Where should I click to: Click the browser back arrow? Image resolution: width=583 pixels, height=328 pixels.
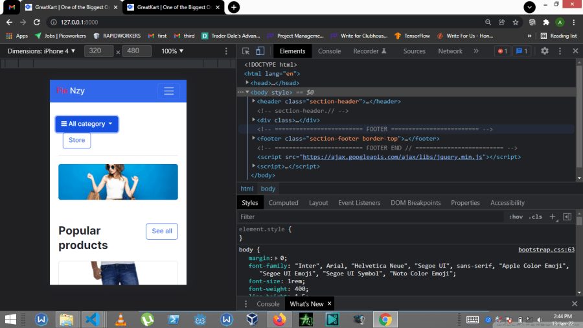point(9,22)
